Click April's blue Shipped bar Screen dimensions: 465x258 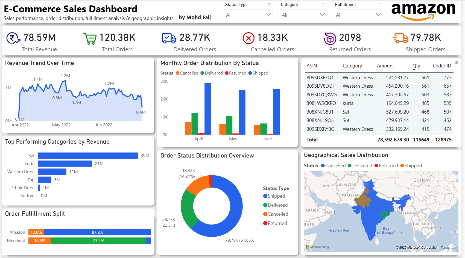(208, 109)
